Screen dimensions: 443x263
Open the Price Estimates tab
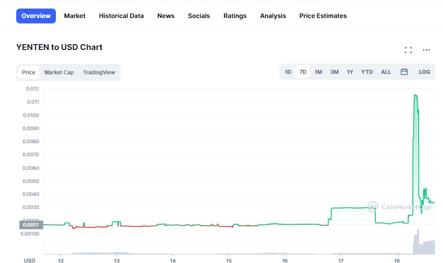[323, 16]
